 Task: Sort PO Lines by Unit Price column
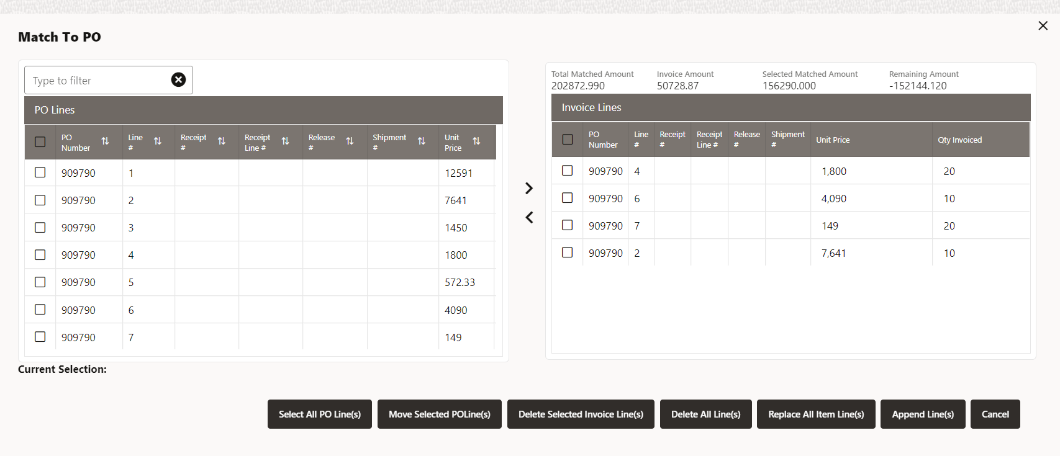pyautogui.click(x=476, y=141)
